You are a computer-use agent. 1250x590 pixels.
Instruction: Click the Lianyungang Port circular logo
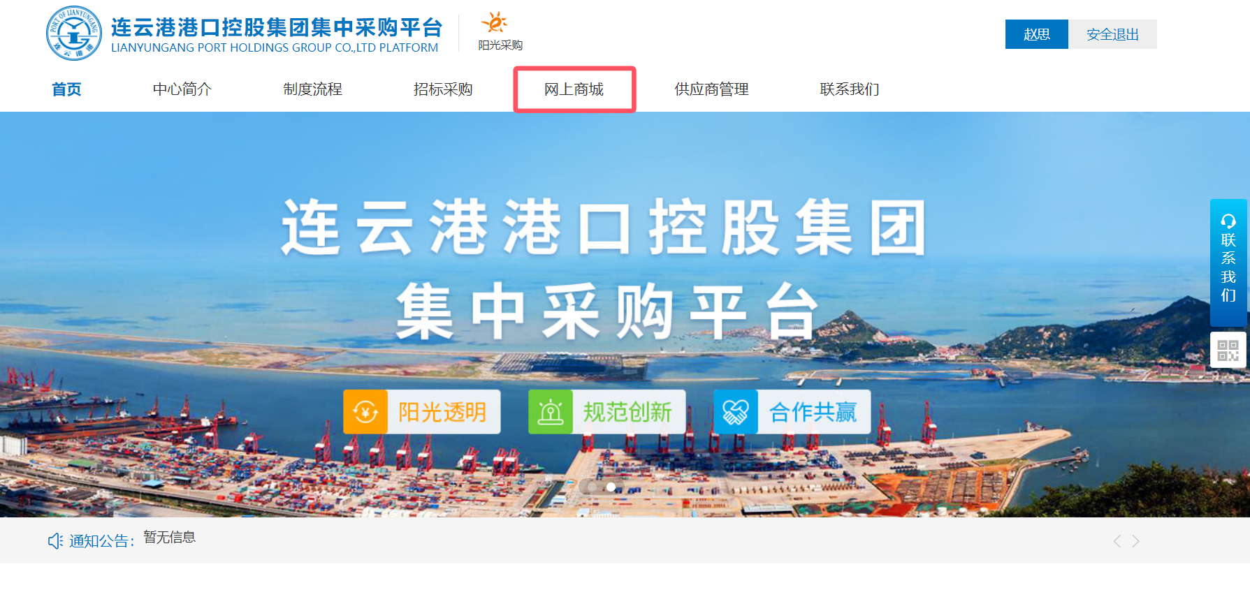74,33
